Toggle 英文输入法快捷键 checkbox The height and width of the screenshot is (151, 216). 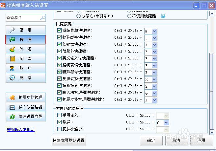pyautogui.click(x=59, y=58)
